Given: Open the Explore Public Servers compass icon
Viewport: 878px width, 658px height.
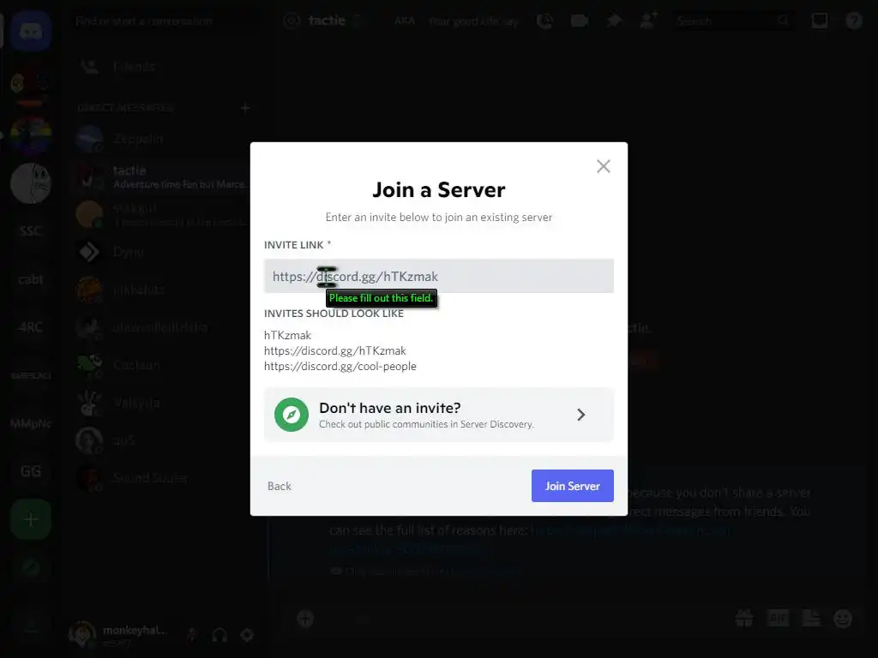Looking at the screenshot, I should [31, 568].
